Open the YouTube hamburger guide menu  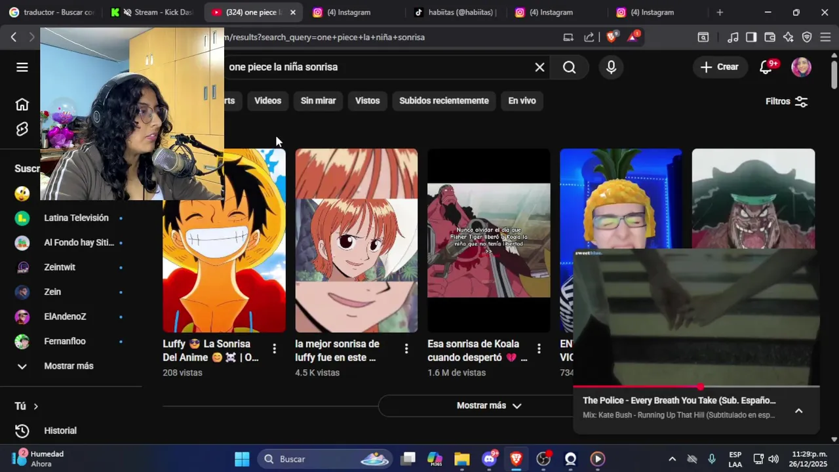point(22,67)
